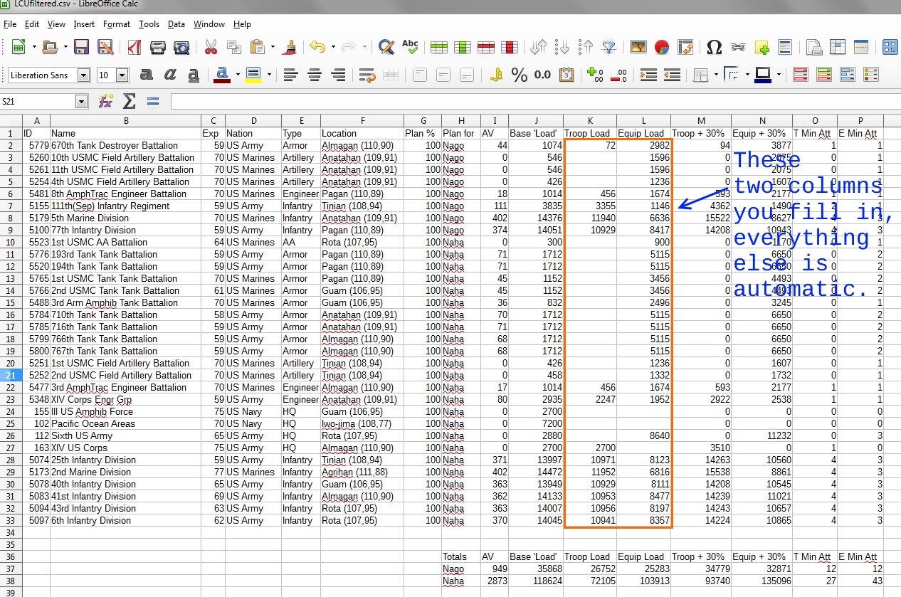Toggle Wrap Text
Viewport: 901px width, 597px height.
click(x=367, y=75)
